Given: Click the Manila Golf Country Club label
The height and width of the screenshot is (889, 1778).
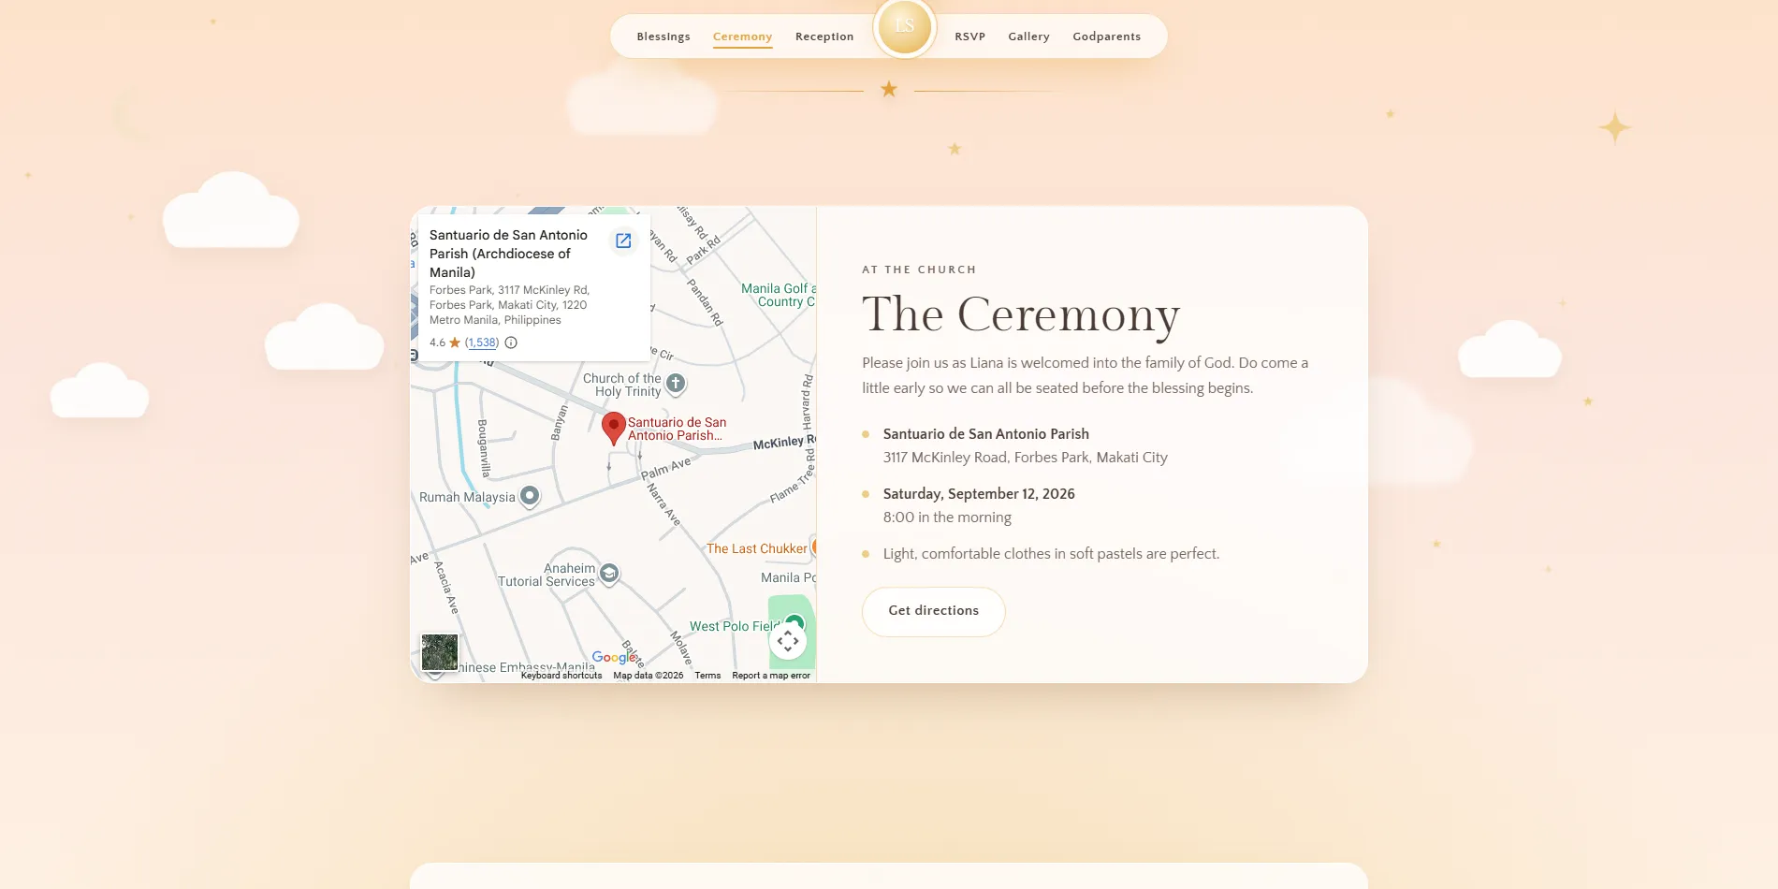Looking at the screenshot, I should 779,295.
